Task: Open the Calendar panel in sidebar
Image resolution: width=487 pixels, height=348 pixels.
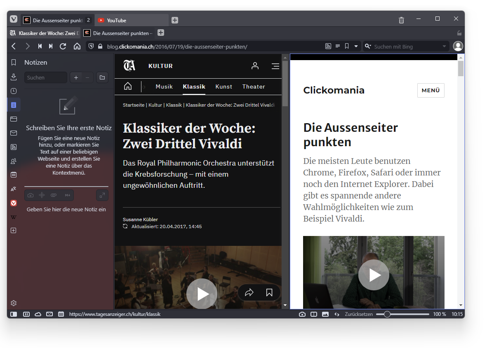Action: [14, 175]
